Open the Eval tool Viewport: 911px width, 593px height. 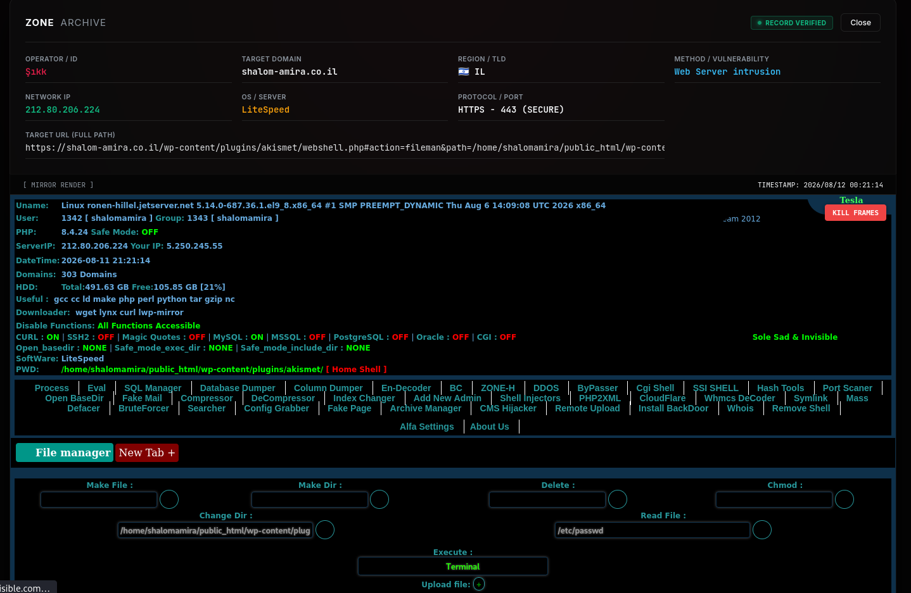tap(97, 388)
